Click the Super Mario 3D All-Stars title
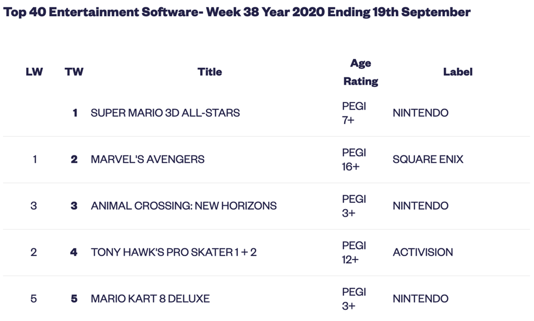534x321 pixels. (165, 113)
